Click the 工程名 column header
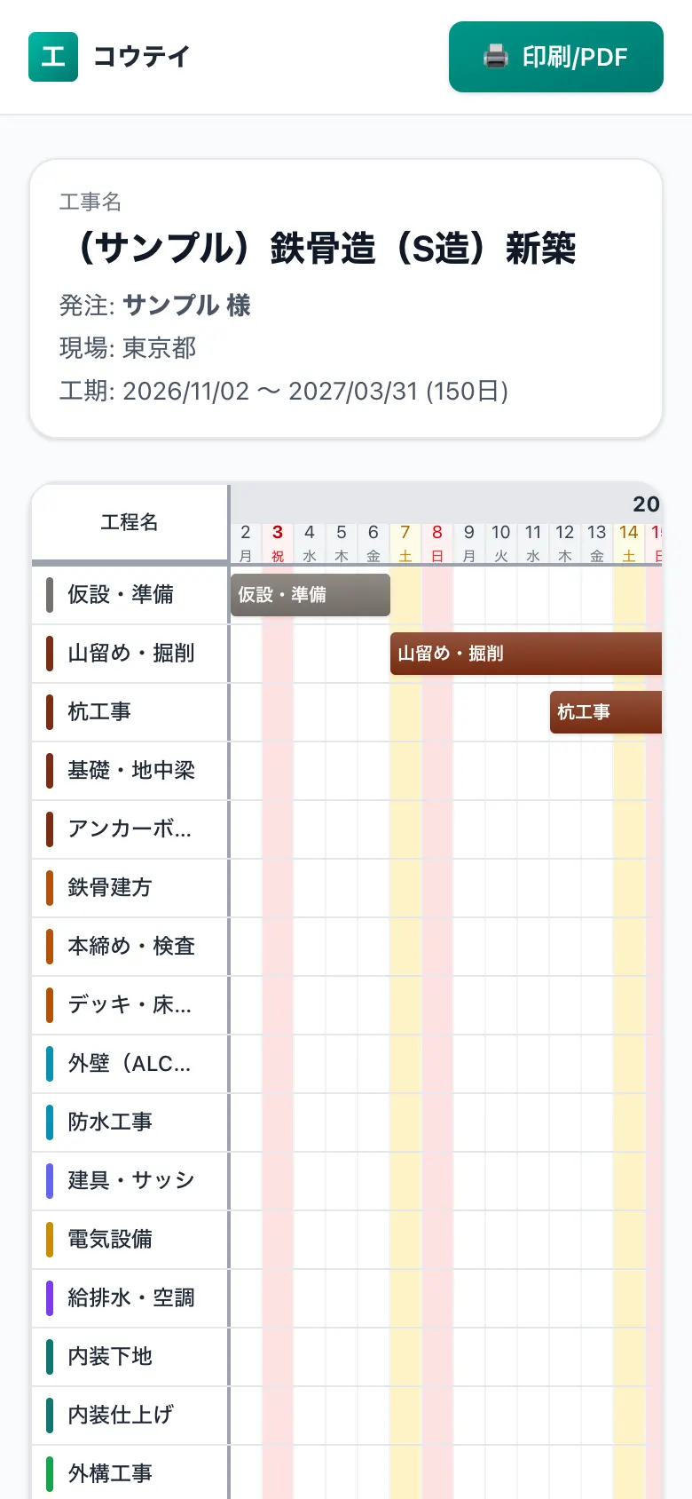Image resolution: width=692 pixels, height=1499 pixels. click(x=130, y=522)
